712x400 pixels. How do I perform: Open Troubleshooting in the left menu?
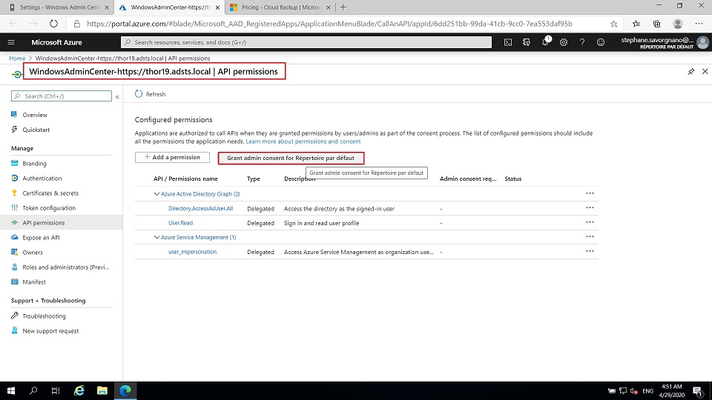click(44, 316)
